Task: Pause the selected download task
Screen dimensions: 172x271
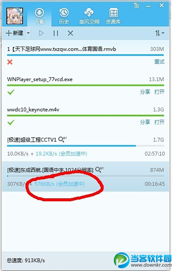Action: 56,33
